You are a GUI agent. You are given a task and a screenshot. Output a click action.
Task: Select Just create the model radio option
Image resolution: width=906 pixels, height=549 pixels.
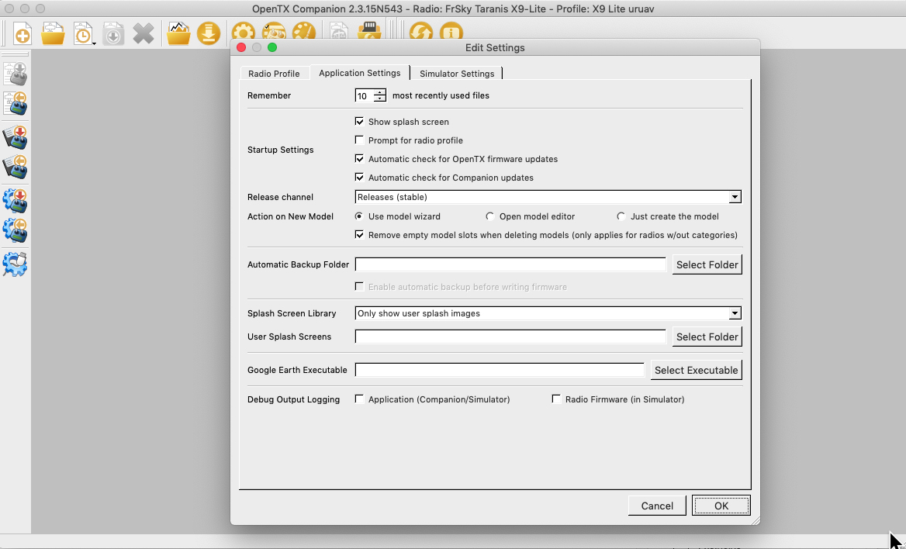tap(621, 216)
